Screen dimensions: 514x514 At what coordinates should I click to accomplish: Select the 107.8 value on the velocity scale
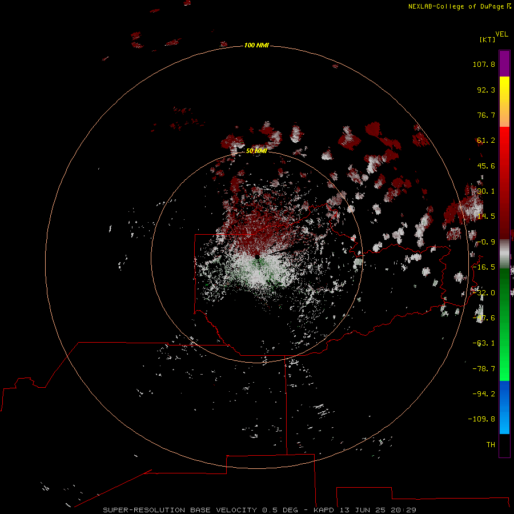point(484,64)
